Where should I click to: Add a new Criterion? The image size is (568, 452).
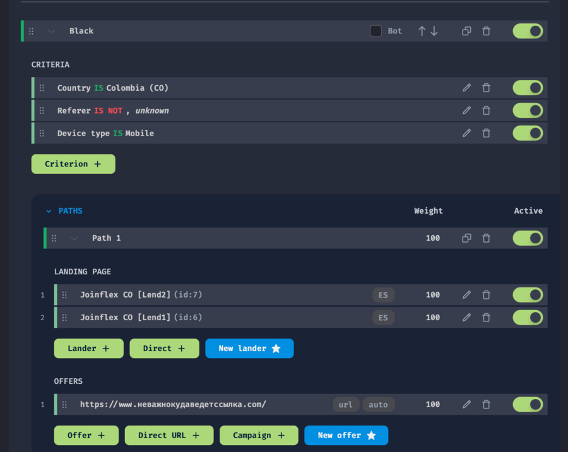click(73, 164)
